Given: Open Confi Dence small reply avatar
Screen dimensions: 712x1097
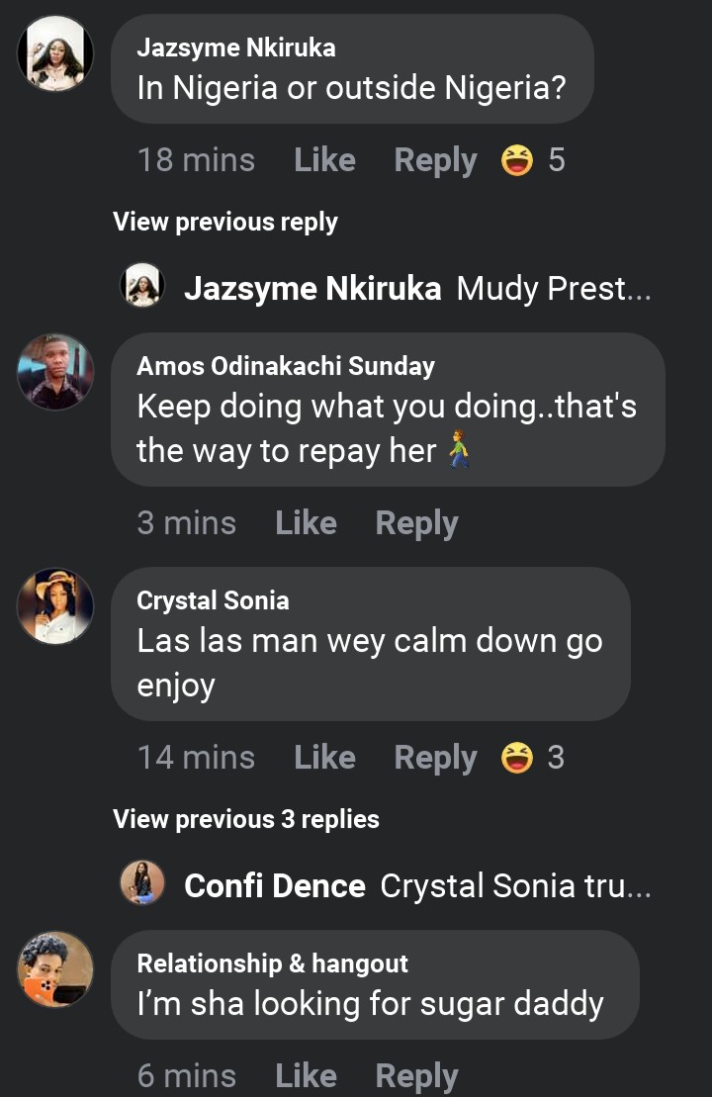Looking at the screenshot, I should click(142, 882).
